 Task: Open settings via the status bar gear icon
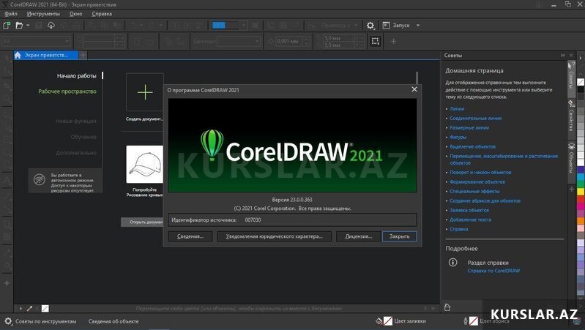pyautogui.click(x=8, y=321)
